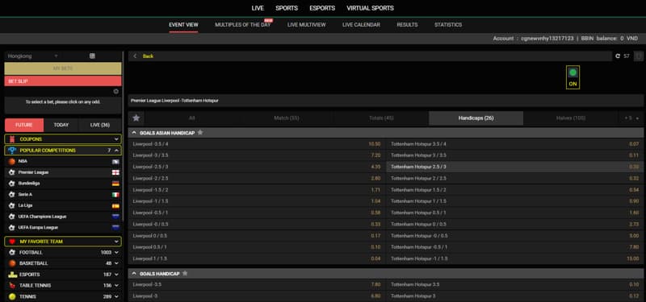The height and width of the screenshot is (302, 646).
Task: Open the ESPORTS top menu
Action: point(322,8)
